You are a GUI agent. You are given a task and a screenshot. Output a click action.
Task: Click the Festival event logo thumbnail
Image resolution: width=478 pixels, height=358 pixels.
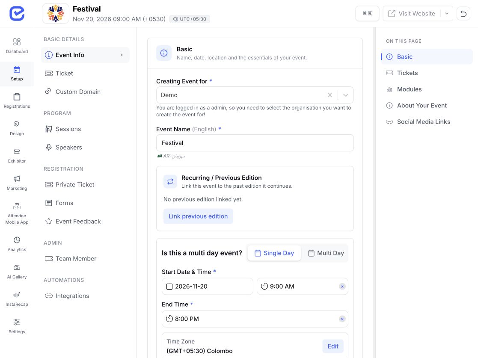pyautogui.click(x=56, y=13)
